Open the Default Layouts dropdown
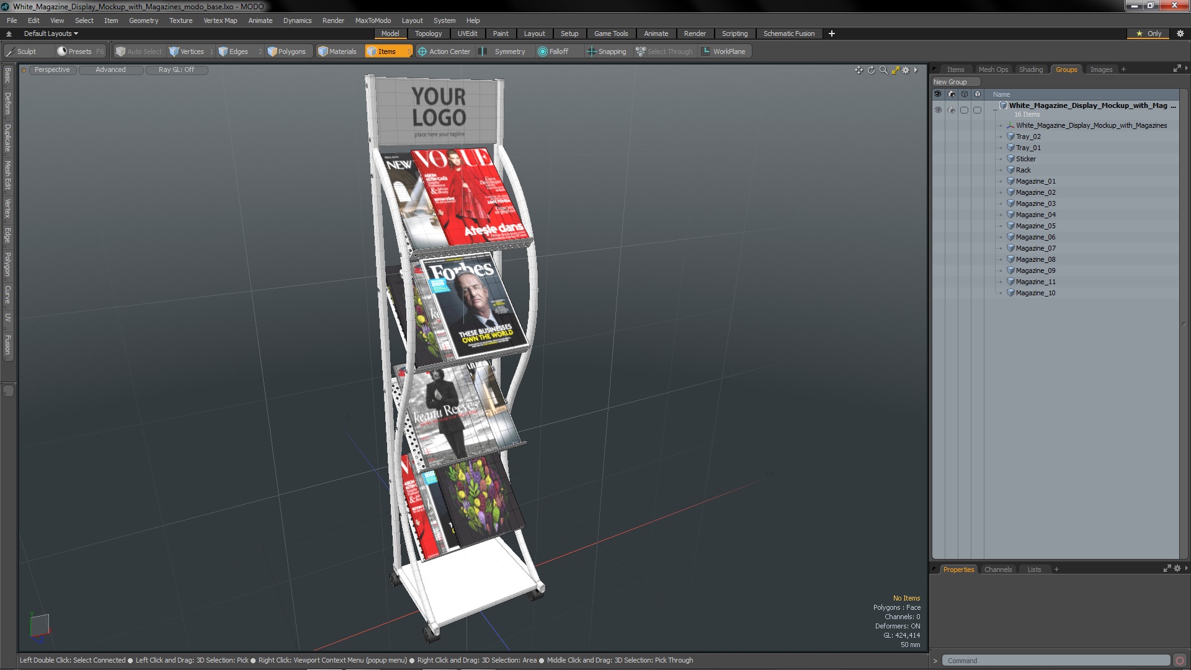The height and width of the screenshot is (670, 1191). [49, 33]
